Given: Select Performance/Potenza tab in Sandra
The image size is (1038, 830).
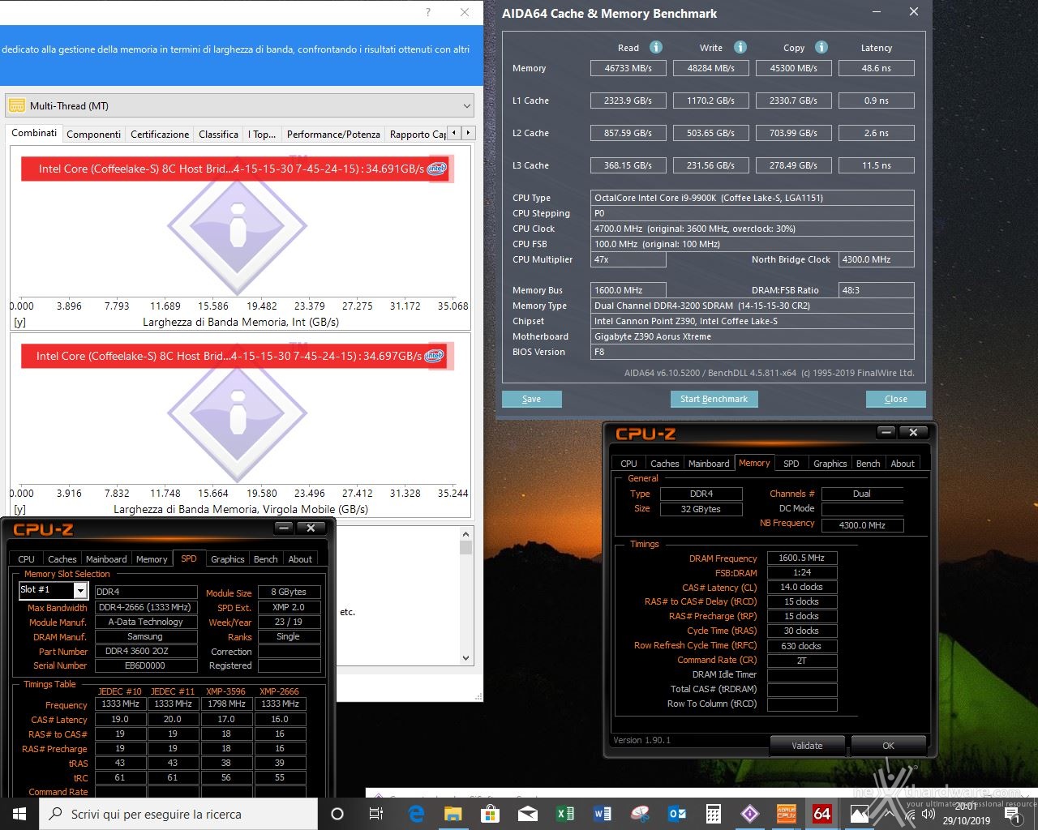Looking at the screenshot, I should pyautogui.click(x=333, y=135).
